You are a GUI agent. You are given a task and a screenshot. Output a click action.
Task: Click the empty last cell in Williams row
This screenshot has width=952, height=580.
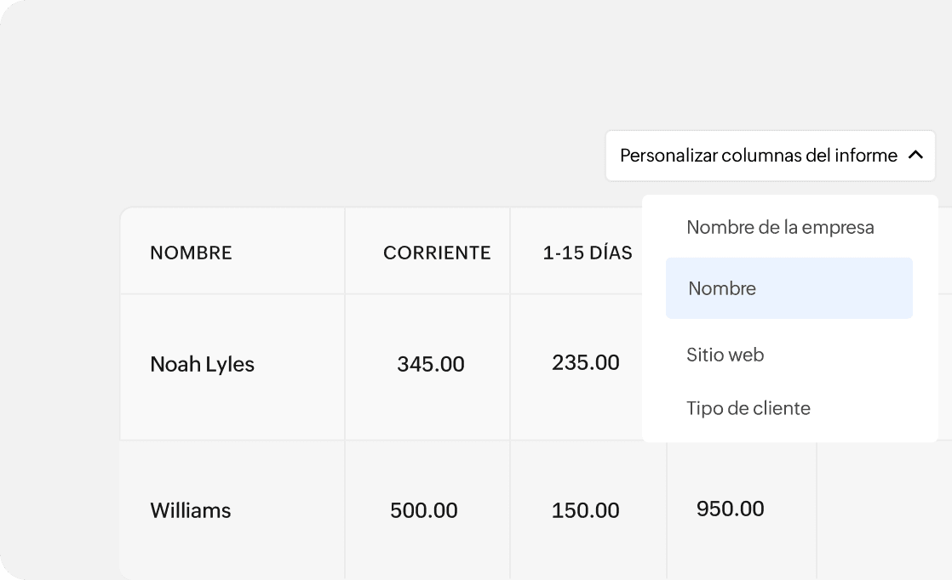884,511
